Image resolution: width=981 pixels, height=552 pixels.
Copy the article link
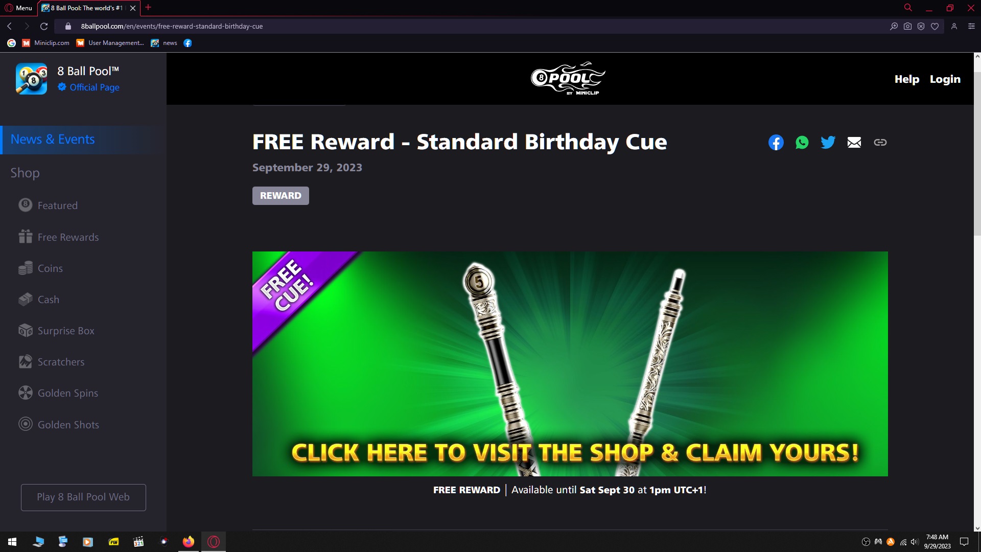click(x=880, y=143)
